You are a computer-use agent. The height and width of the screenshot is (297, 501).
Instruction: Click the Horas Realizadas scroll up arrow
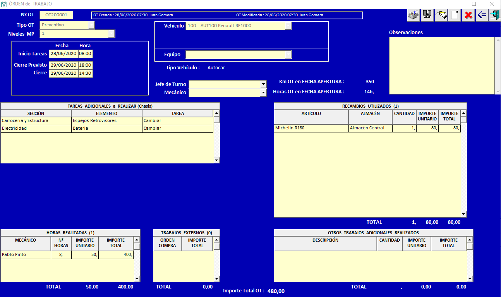pos(137,240)
